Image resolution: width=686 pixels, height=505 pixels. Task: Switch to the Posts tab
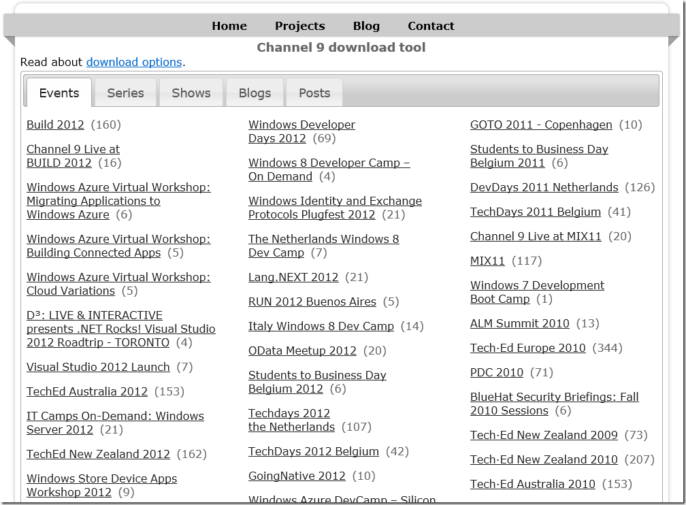point(314,93)
